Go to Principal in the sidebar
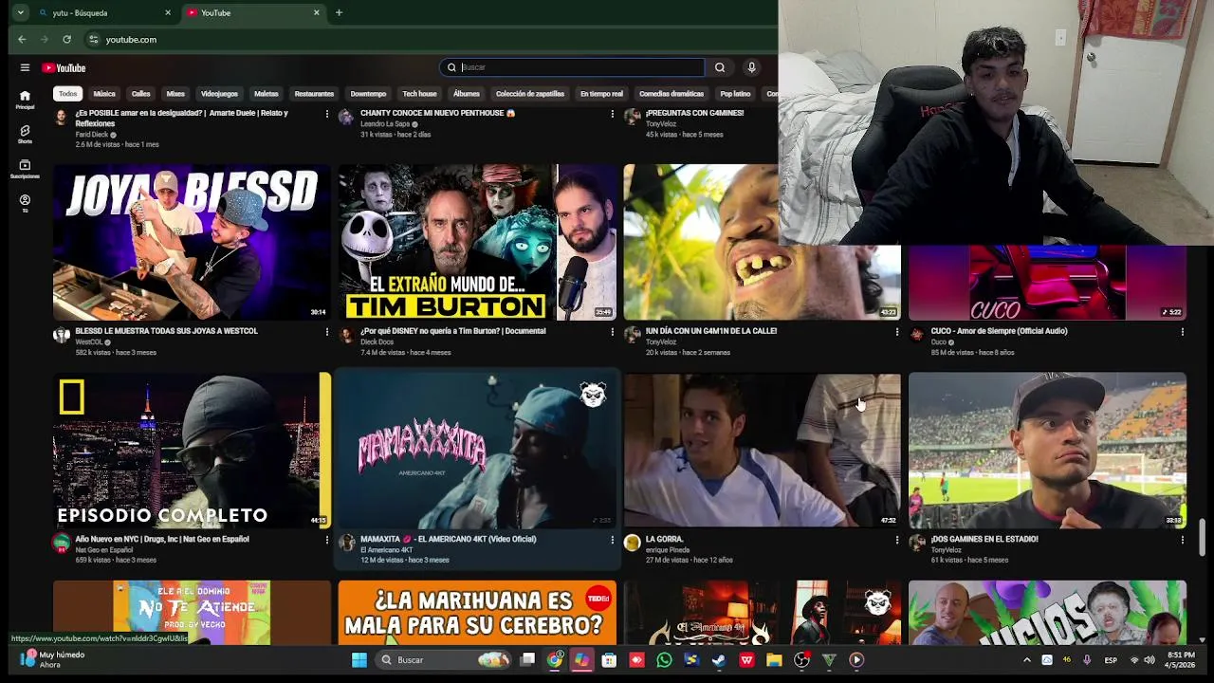Screen dimensions: 1214x683 point(25,100)
